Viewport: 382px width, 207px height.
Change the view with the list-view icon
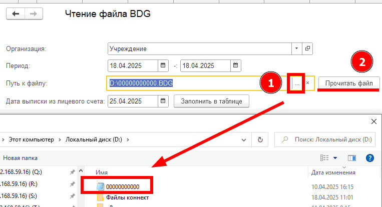tap(324, 158)
